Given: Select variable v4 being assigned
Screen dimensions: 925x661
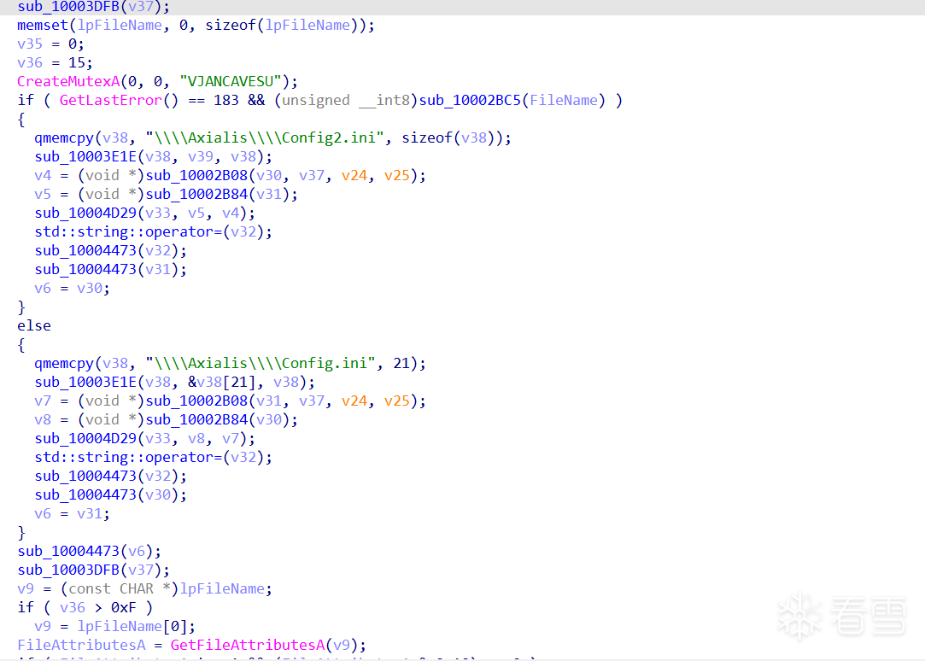Looking at the screenshot, I should tap(43, 176).
